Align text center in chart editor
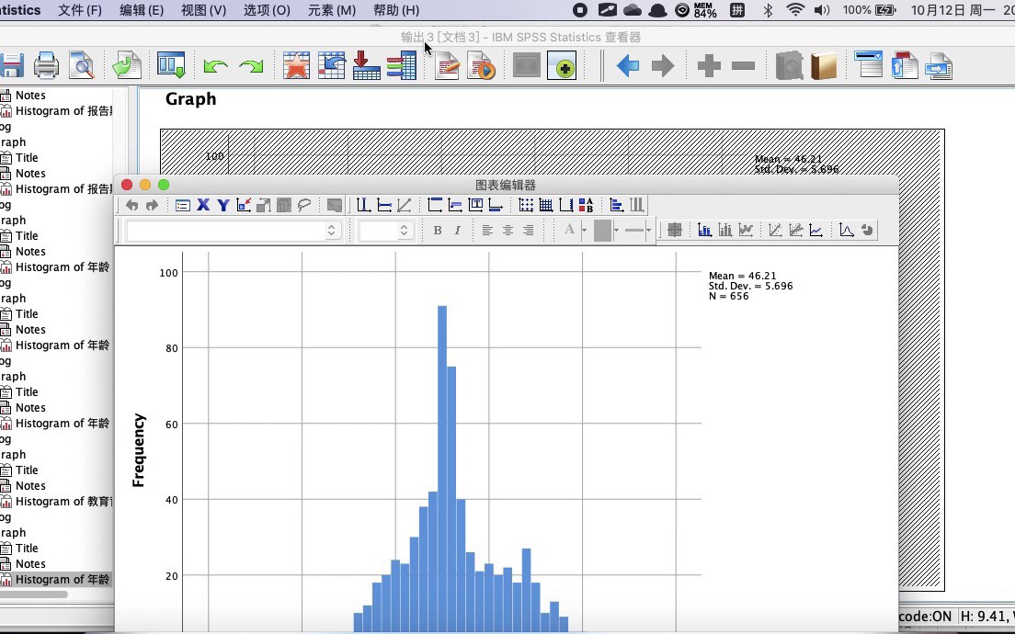This screenshot has width=1015, height=634. [x=507, y=231]
